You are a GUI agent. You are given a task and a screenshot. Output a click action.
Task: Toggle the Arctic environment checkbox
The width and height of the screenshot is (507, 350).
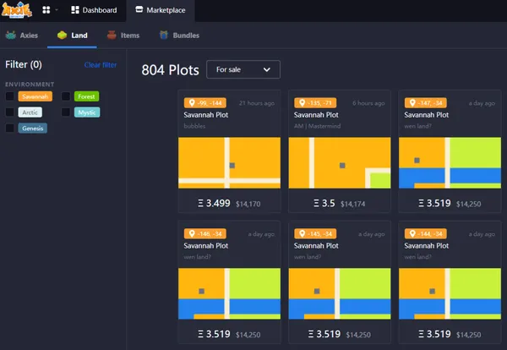point(10,112)
